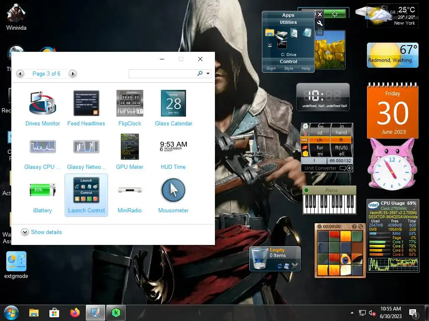Choose 'ft(US)' unit in Unit Converter
The height and width of the screenshot is (321, 429).
pyautogui.click(x=341, y=148)
